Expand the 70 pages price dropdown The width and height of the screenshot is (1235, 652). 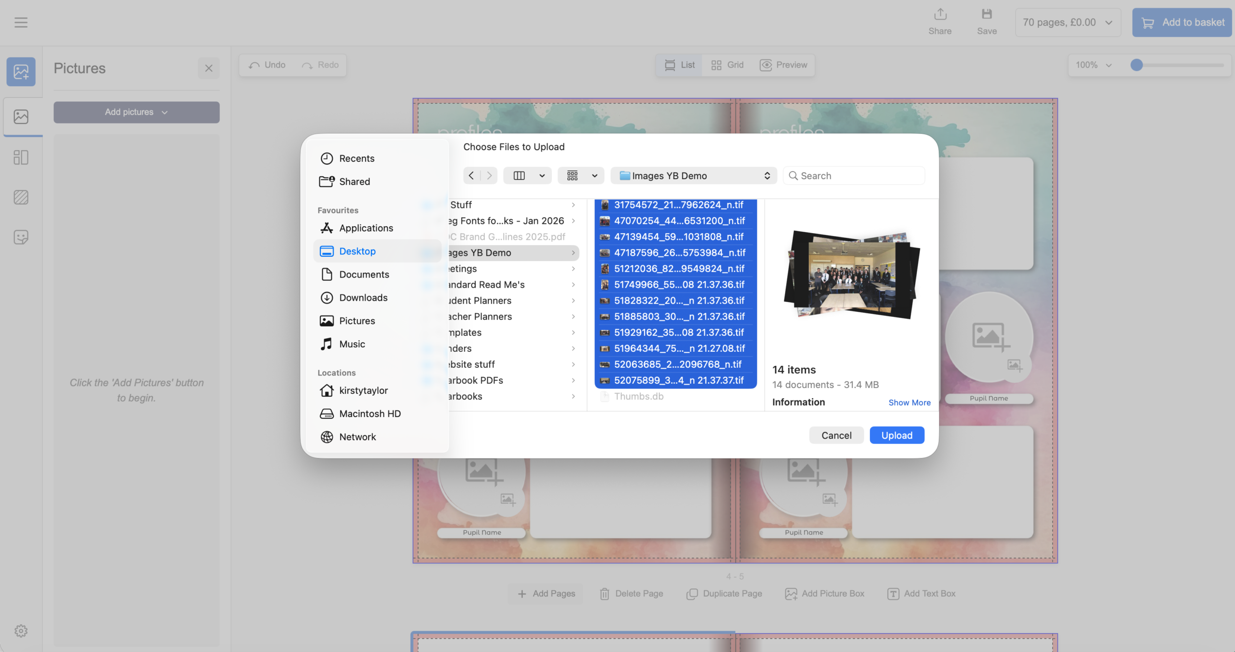[x=1068, y=22]
